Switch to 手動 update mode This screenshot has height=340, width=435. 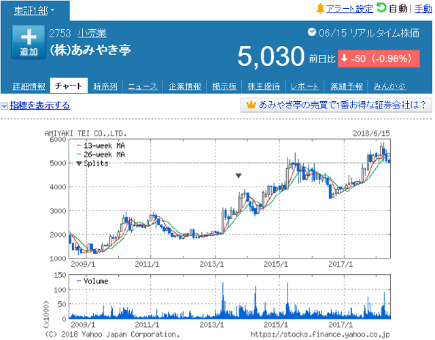pos(423,9)
